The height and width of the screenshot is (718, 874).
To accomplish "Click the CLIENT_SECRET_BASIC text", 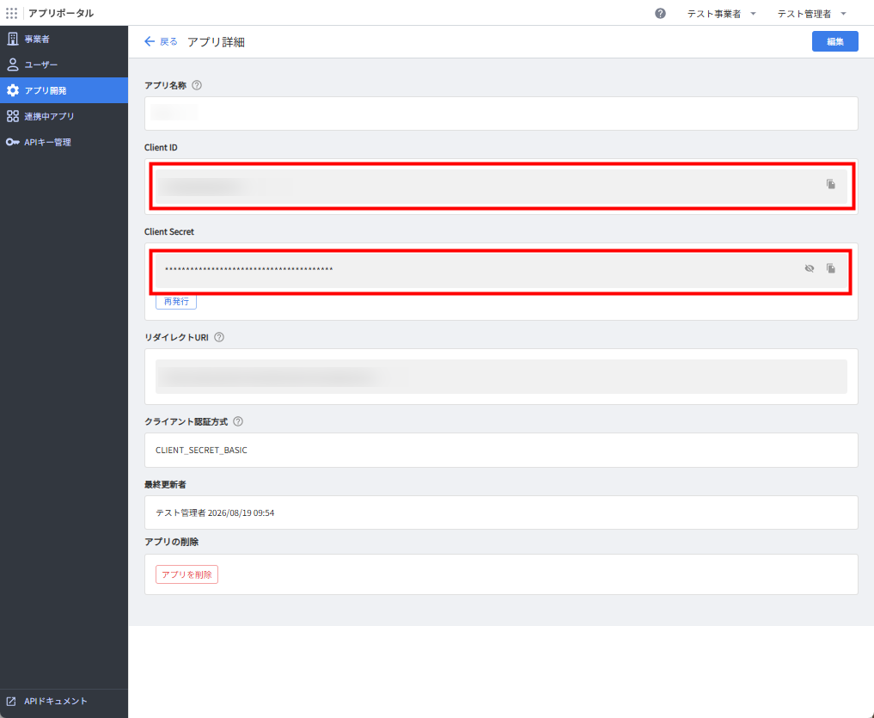I will pos(201,451).
